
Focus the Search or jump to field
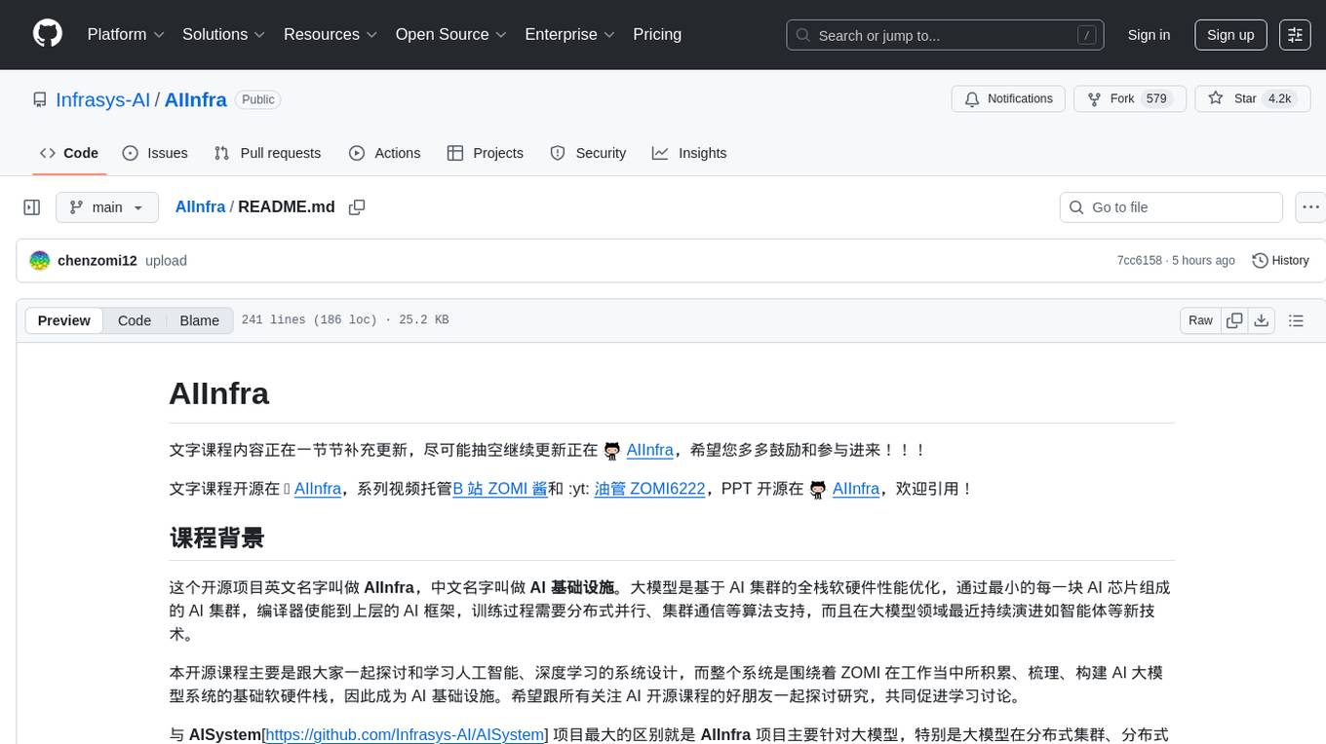point(946,35)
